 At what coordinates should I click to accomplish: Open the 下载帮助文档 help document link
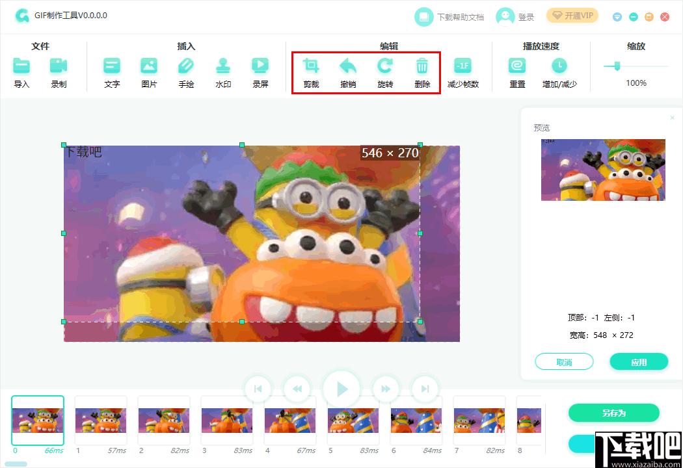449,17
